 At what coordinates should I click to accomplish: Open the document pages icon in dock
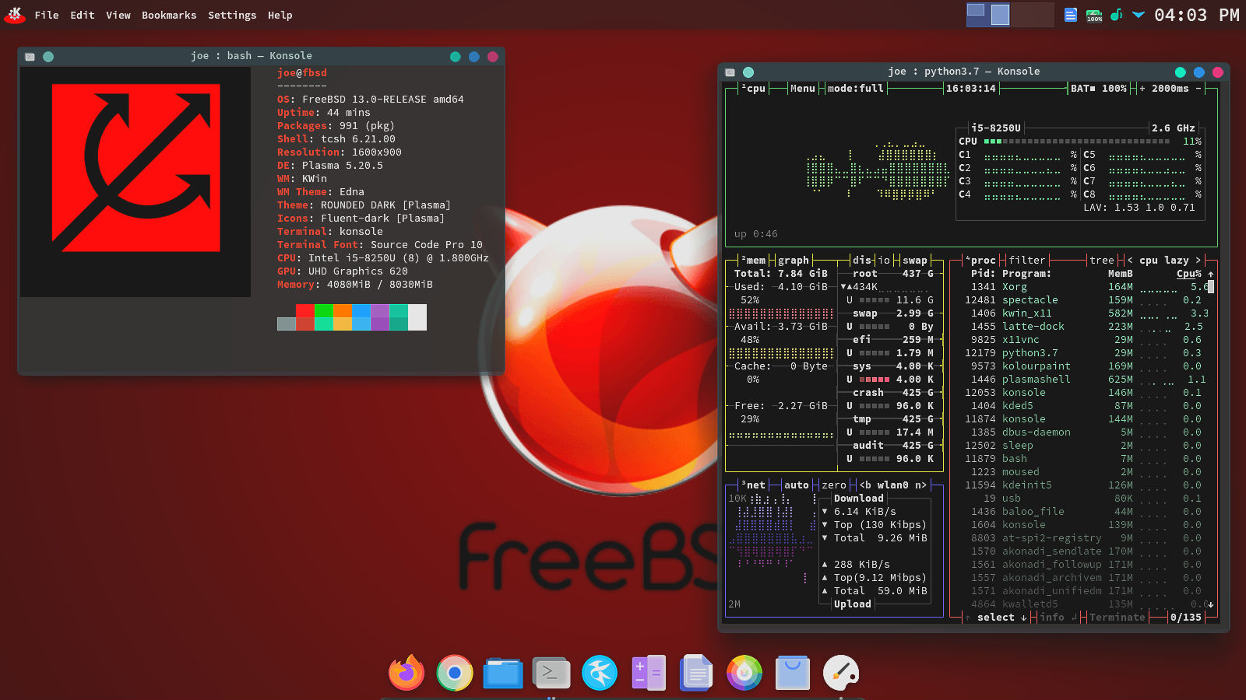696,673
